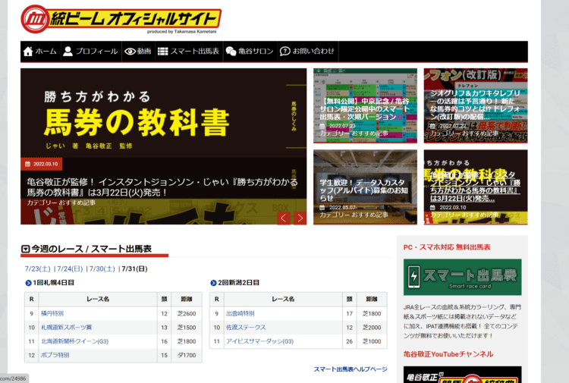Open the 佐渡ステークス race link
This screenshot has height=383, width=569.
click(246, 328)
